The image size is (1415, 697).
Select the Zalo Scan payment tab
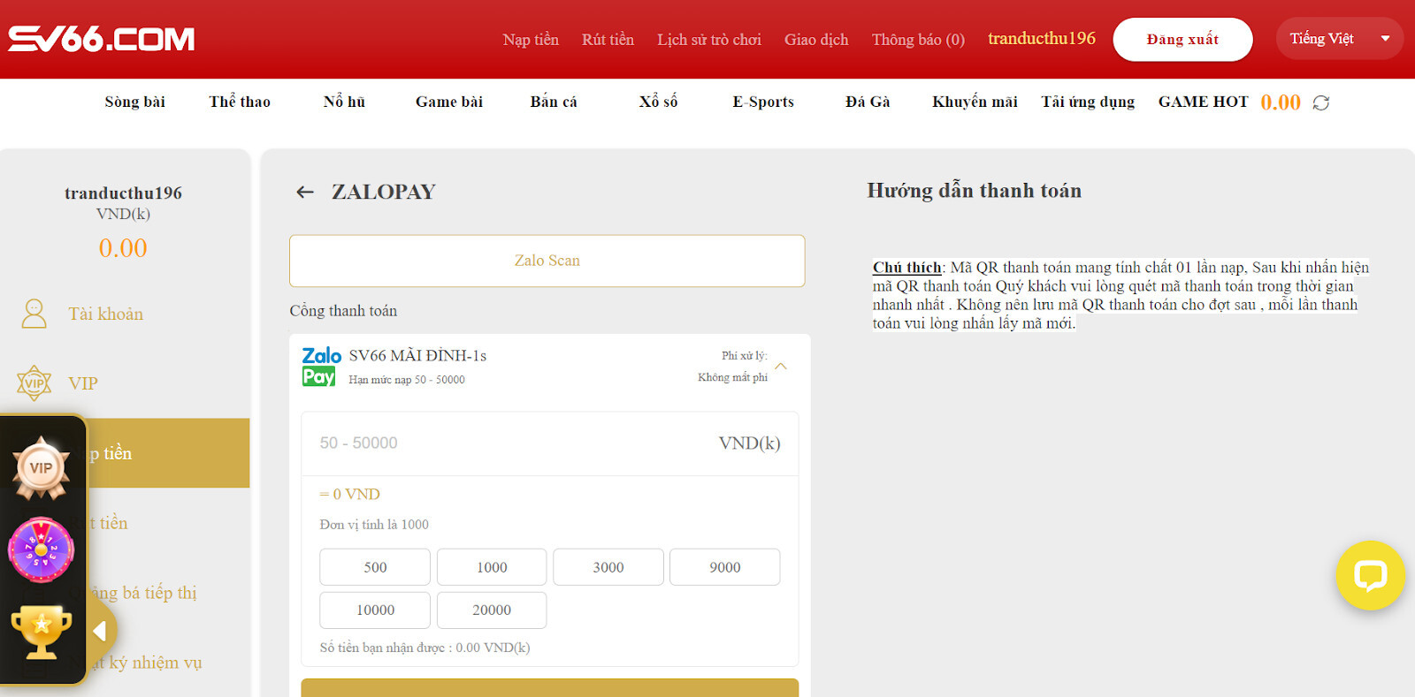pyautogui.click(x=547, y=261)
